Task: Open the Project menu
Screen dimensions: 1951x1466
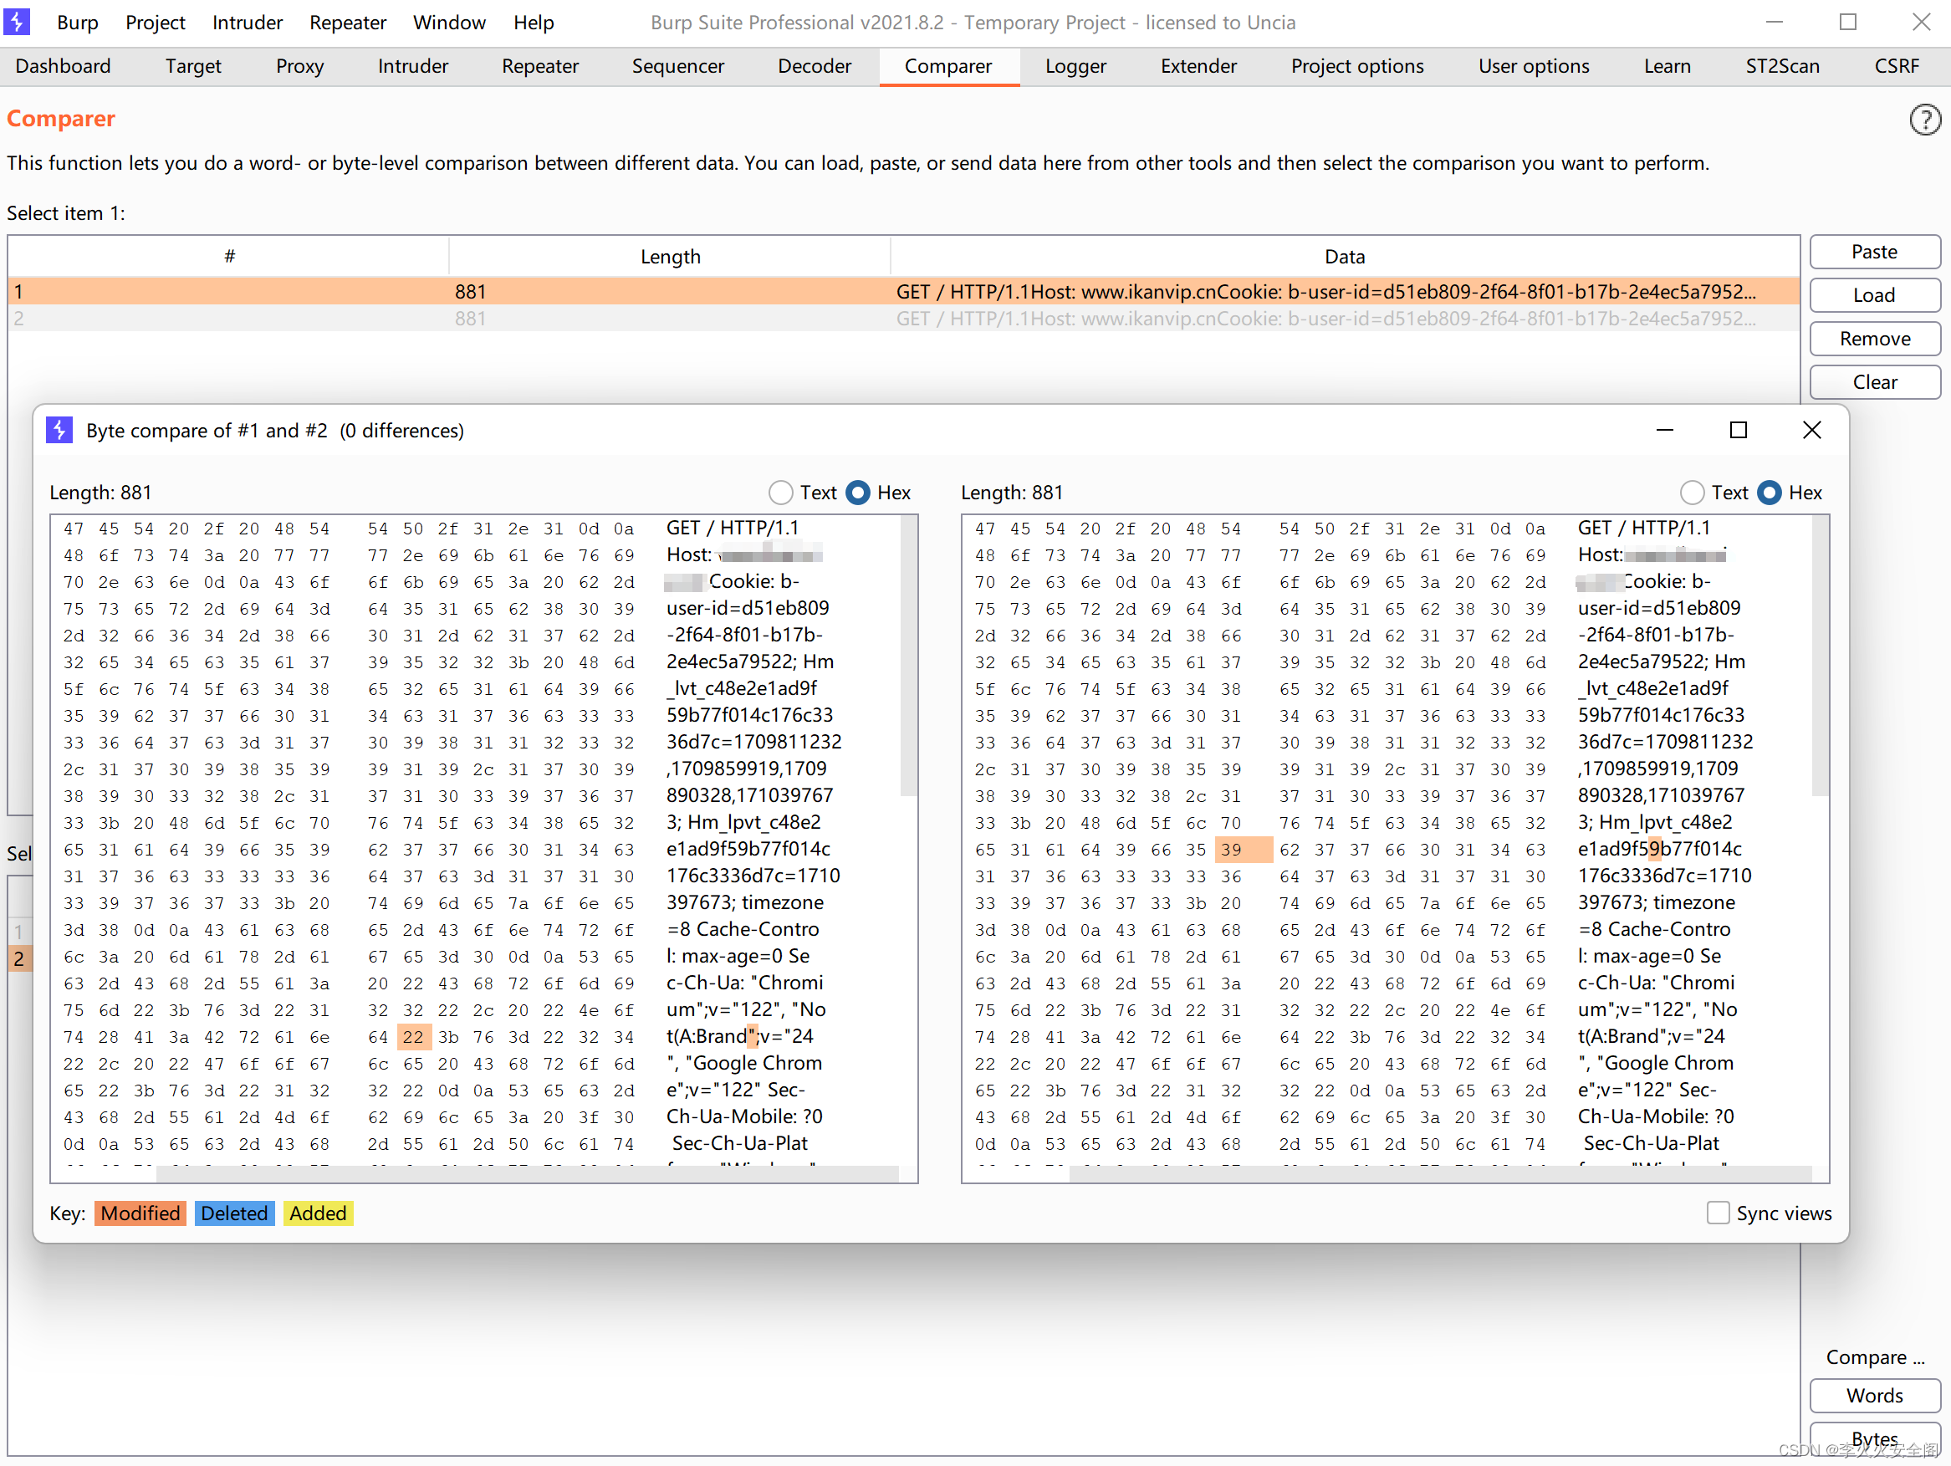Action: [x=156, y=22]
